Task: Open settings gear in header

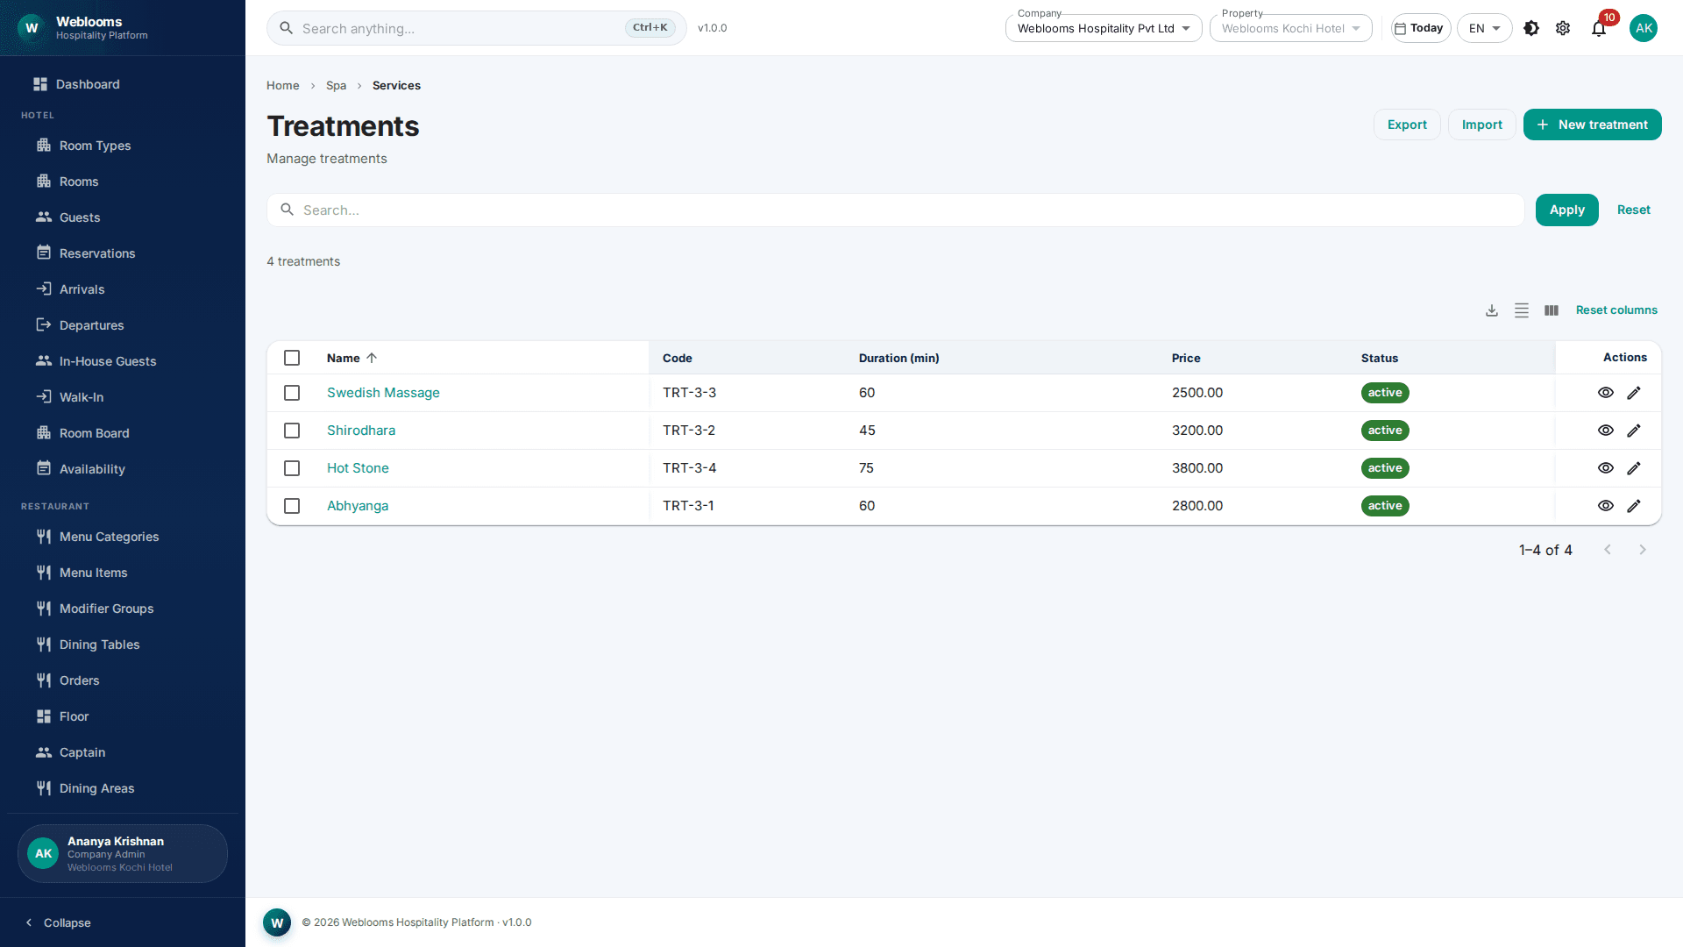Action: coord(1563,28)
